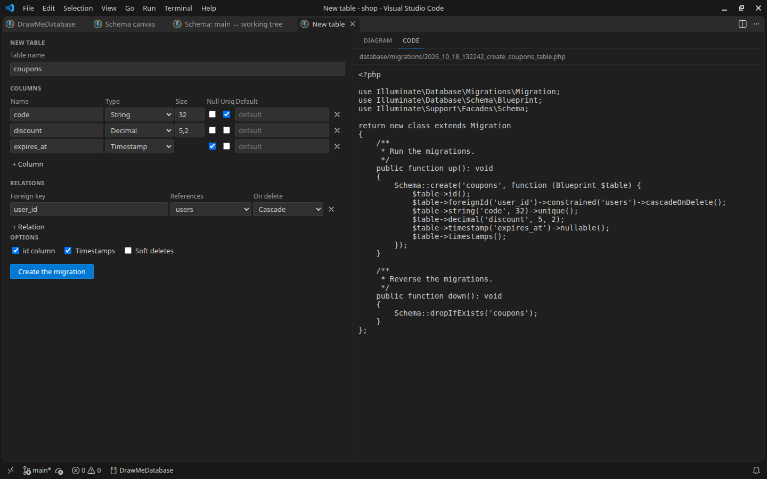
Task: Add a new column with + Column
Action: click(28, 164)
